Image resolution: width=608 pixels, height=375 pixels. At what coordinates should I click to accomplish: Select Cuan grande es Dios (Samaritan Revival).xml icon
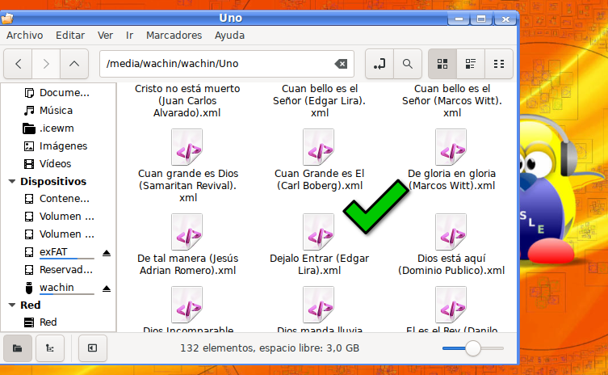[x=187, y=147]
